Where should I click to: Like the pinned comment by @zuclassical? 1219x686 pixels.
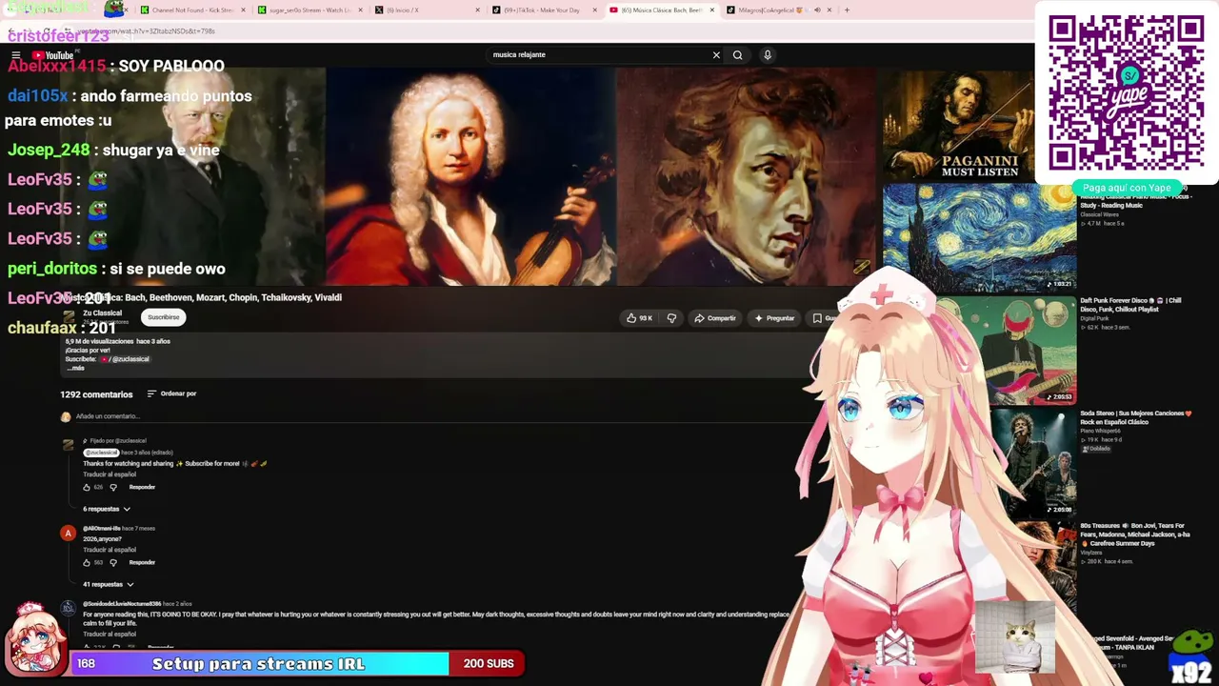pos(87,487)
